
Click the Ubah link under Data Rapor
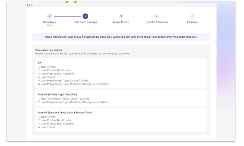[50, 25]
